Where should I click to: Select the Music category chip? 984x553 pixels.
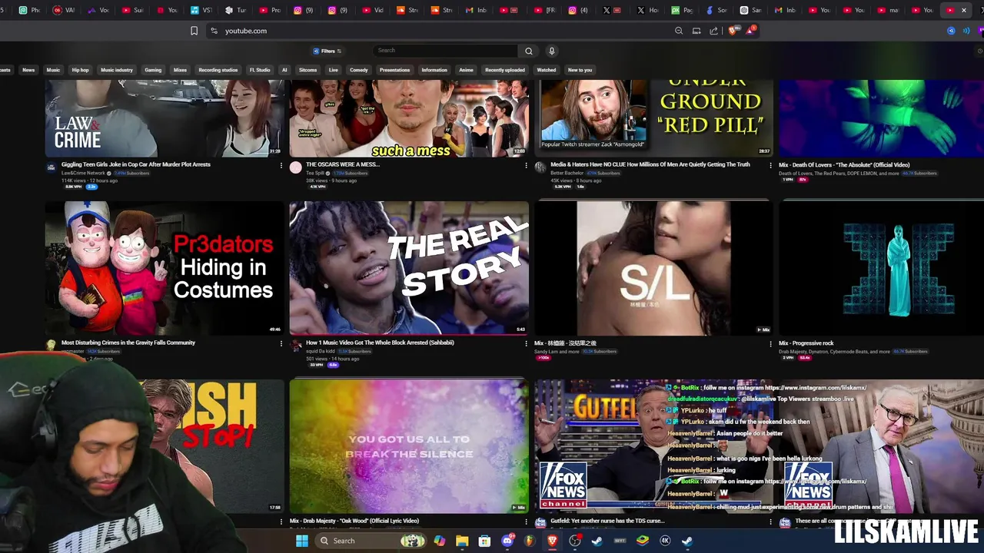click(x=53, y=70)
